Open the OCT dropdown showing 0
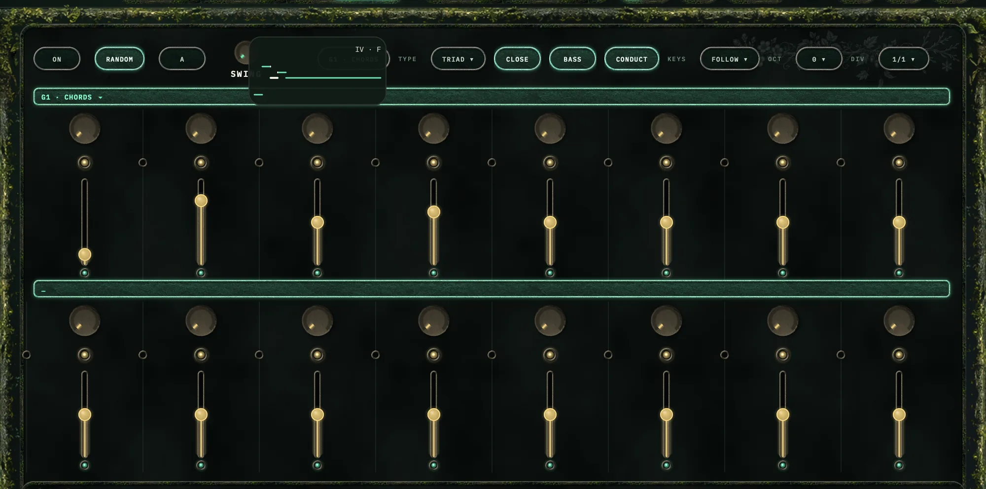Image resolution: width=986 pixels, height=489 pixels. pyautogui.click(x=819, y=59)
